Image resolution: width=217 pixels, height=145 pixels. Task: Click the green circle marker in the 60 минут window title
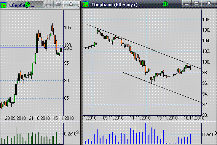pyautogui.click(x=165, y=4)
